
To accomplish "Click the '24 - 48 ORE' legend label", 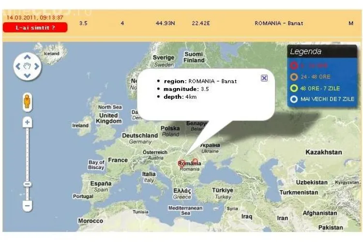I will 316,77.
